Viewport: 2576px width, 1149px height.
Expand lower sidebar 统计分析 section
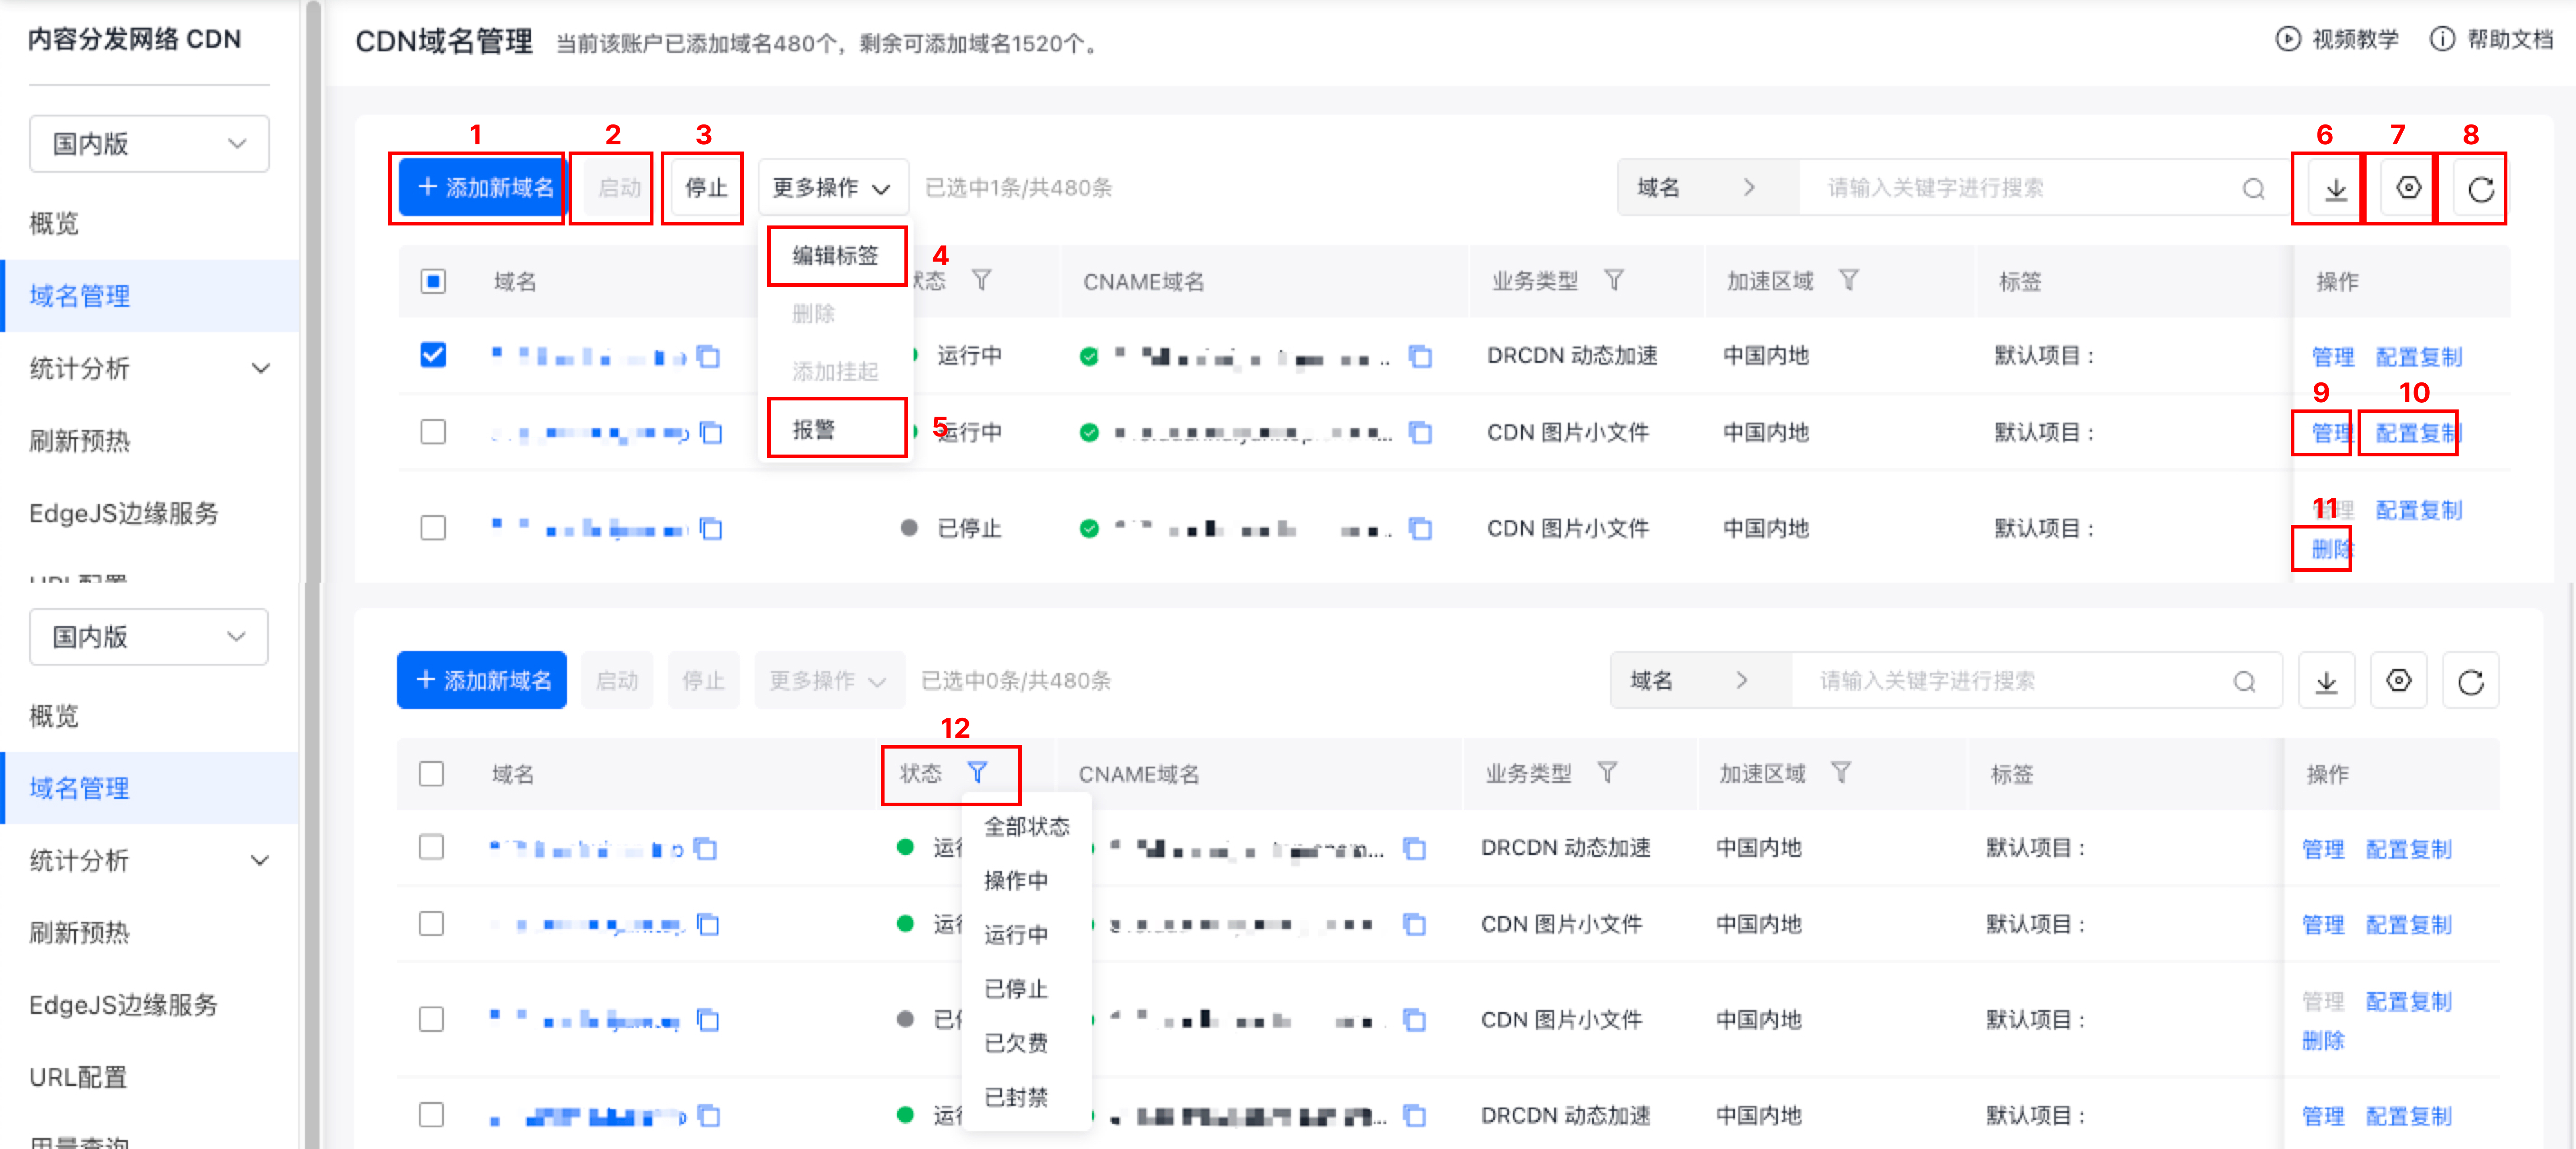(x=150, y=860)
